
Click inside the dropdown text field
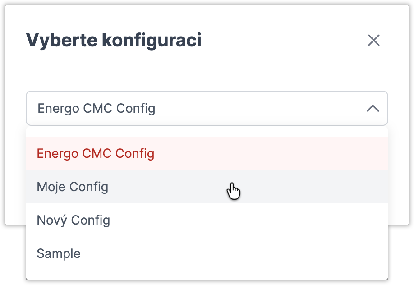pos(135,108)
